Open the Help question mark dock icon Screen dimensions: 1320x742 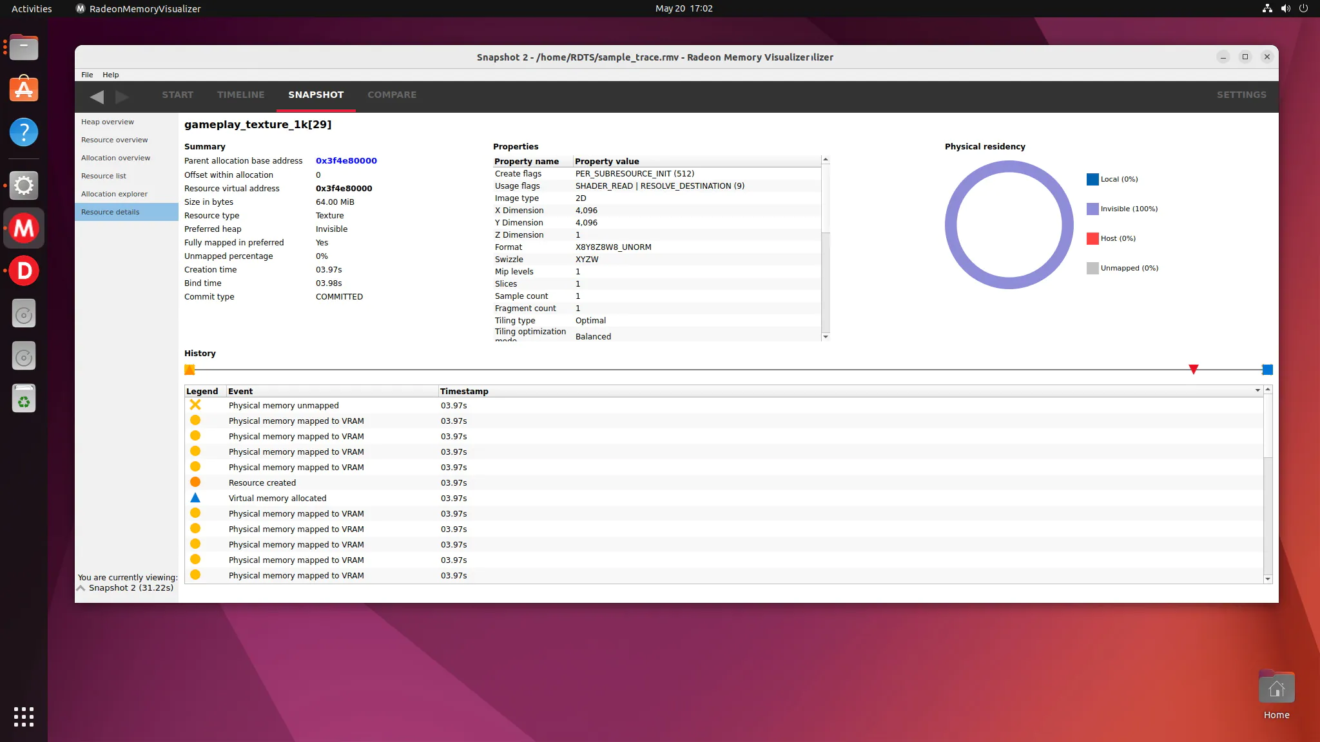tap(24, 133)
